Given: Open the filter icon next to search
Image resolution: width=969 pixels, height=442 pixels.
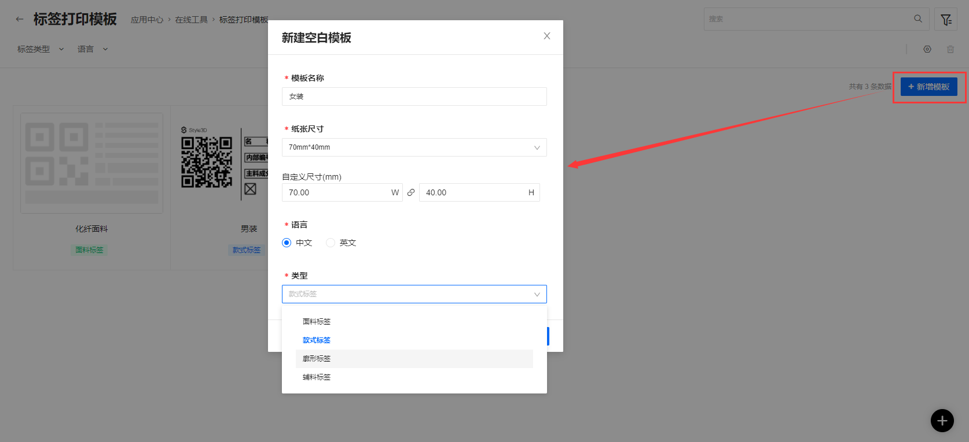Looking at the screenshot, I should (946, 20).
